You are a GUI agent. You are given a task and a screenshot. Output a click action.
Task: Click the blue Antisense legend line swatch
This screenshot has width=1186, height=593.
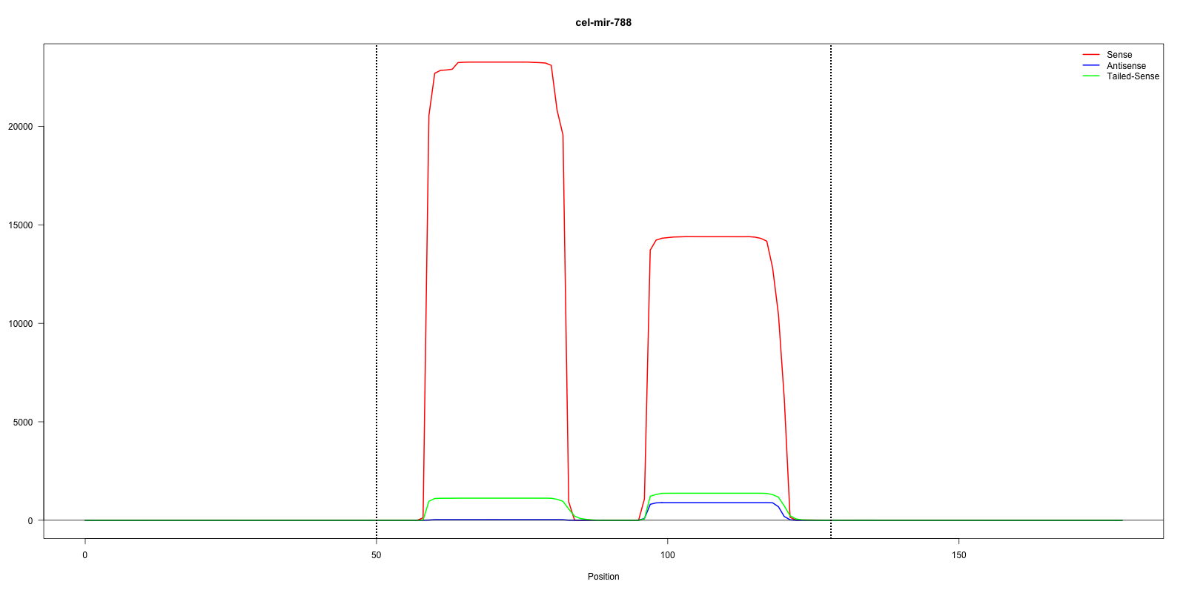[x=1090, y=66]
